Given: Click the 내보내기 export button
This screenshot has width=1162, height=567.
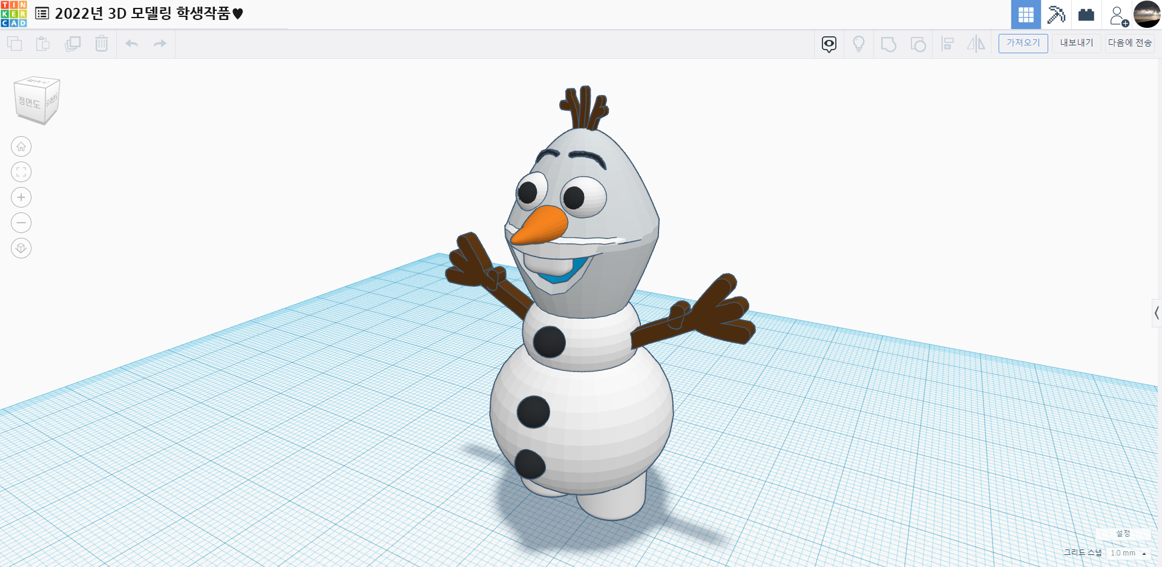Looking at the screenshot, I should click(x=1077, y=43).
